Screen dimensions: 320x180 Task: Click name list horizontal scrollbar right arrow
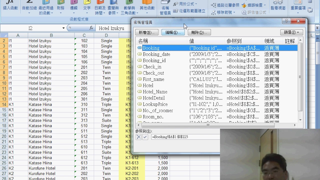[x=295, y=125]
